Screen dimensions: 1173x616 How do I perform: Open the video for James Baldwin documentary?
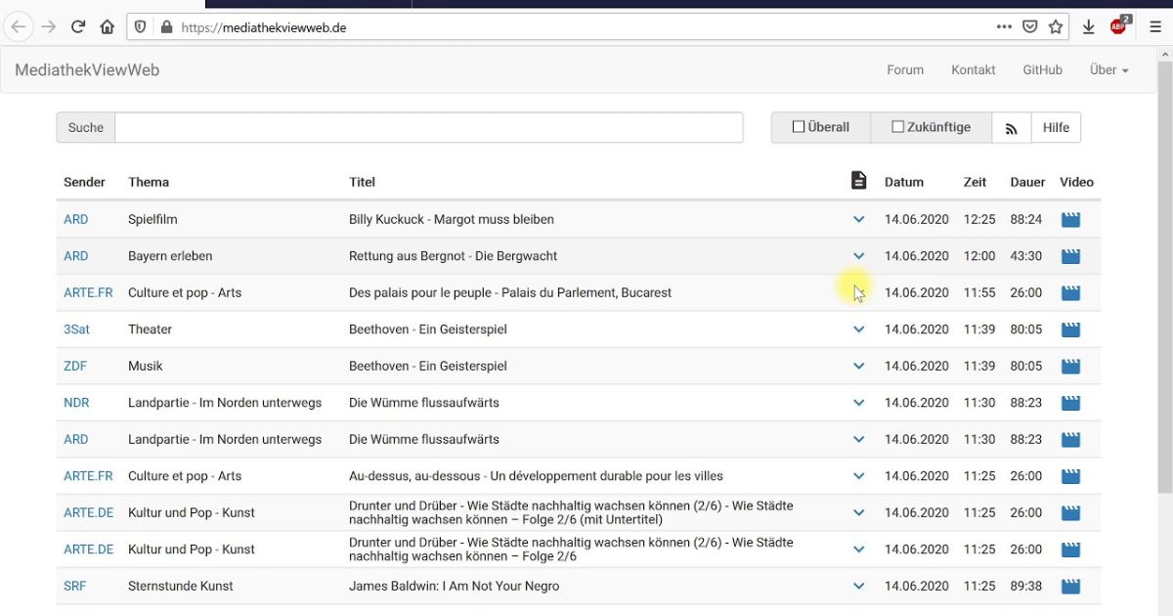point(1070,586)
